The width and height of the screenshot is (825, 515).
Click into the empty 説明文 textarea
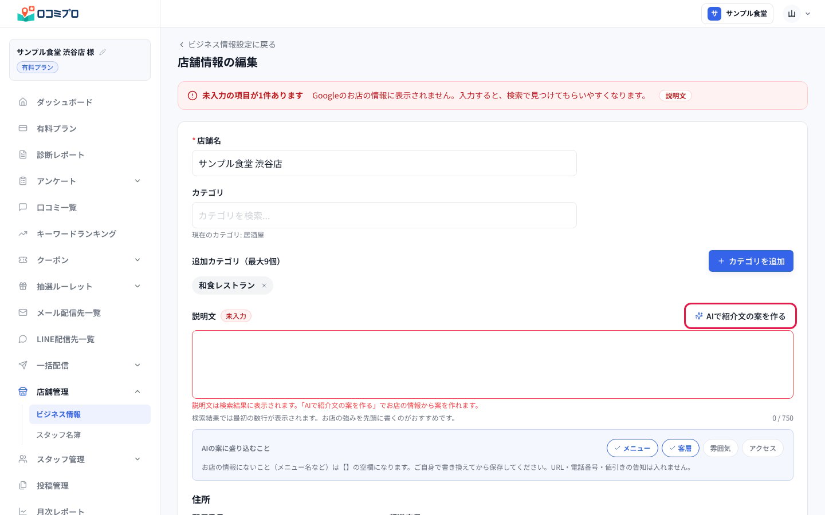pos(493,365)
